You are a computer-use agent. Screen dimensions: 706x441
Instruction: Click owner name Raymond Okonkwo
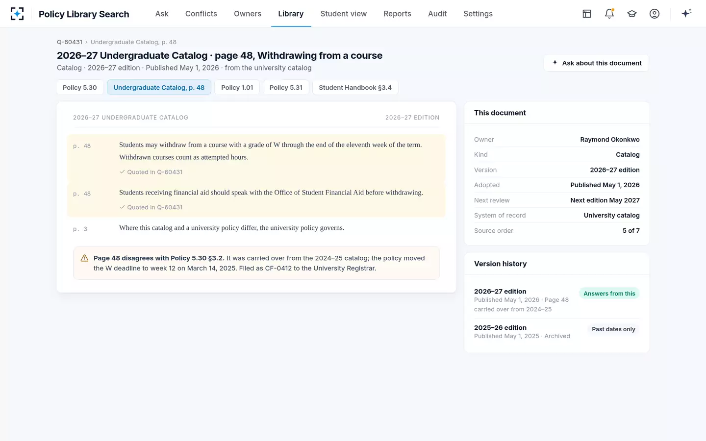coord(610,140)
